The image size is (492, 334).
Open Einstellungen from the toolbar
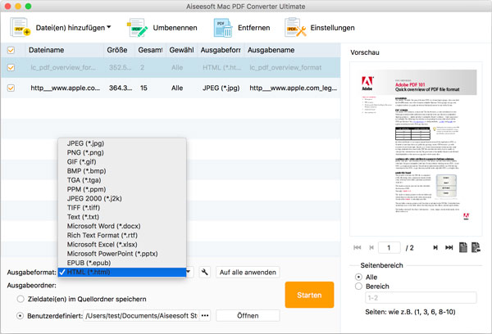tap(296, 28)
